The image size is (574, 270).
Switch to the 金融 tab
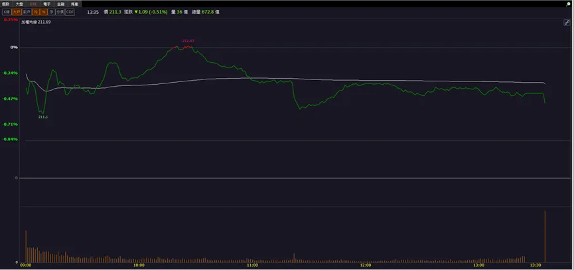pyautogui.click(x=61, y=4)
